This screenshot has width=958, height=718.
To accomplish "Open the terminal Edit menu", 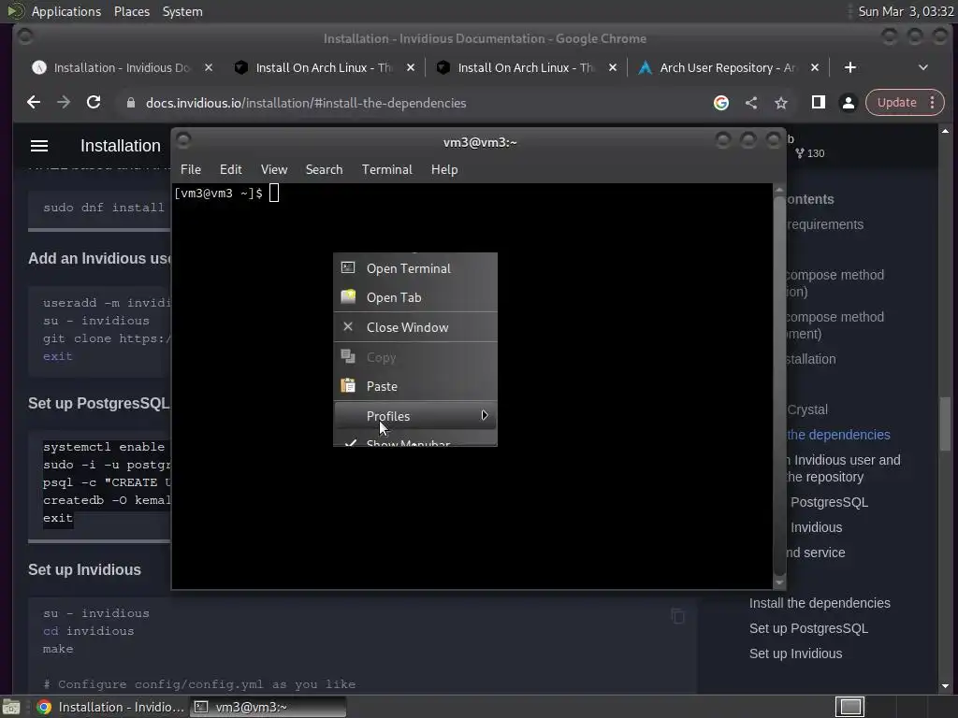I will (x=230, y=170).
